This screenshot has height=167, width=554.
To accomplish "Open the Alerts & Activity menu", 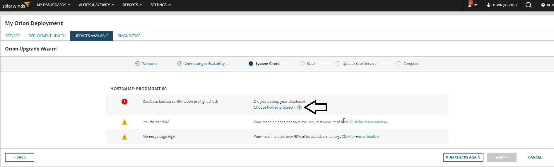I will (x=96, y=5).
